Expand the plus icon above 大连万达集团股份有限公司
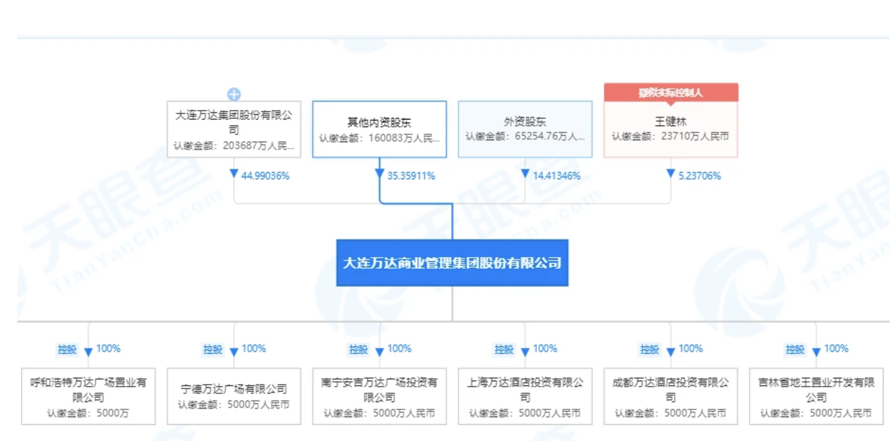 tap(234, 94)
